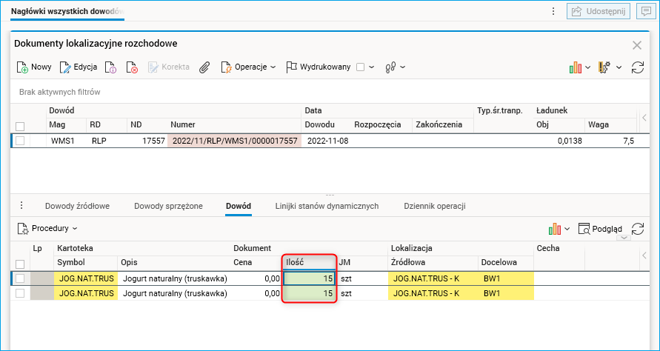Click the Podgląd preview button
The width and height of the screenshot is (660, 351).
(600, 229)
